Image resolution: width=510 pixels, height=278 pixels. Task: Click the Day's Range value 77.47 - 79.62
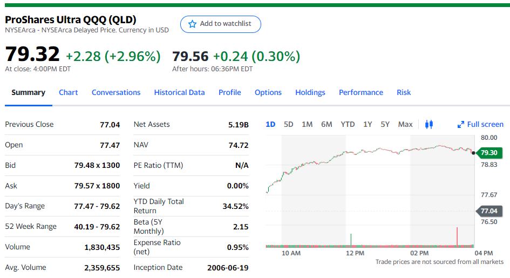pos(97,206)
